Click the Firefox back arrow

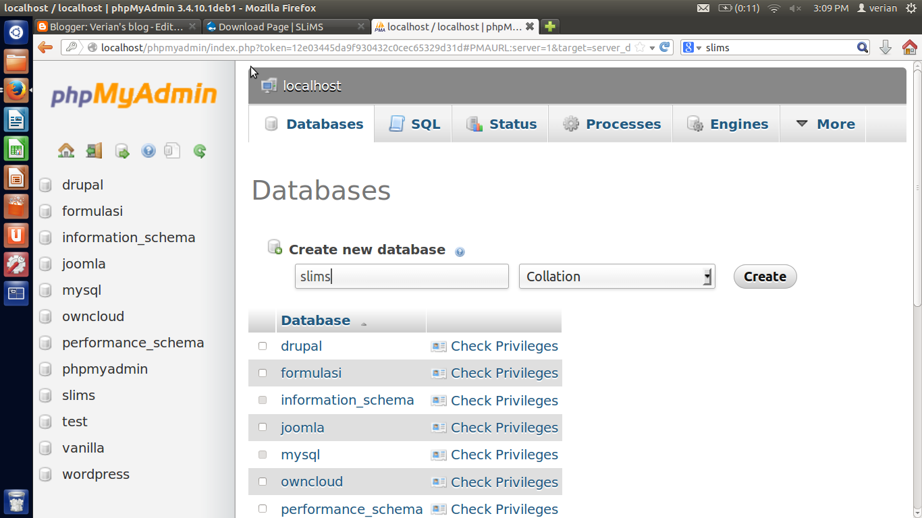[45, 47]
